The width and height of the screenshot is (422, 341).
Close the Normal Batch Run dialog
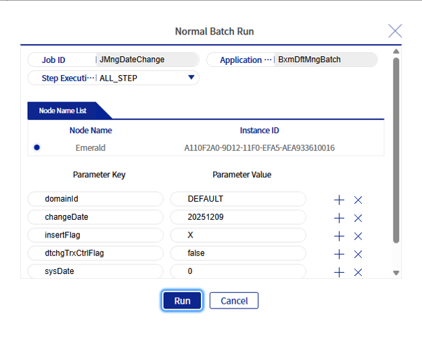[x=395, y=30]
